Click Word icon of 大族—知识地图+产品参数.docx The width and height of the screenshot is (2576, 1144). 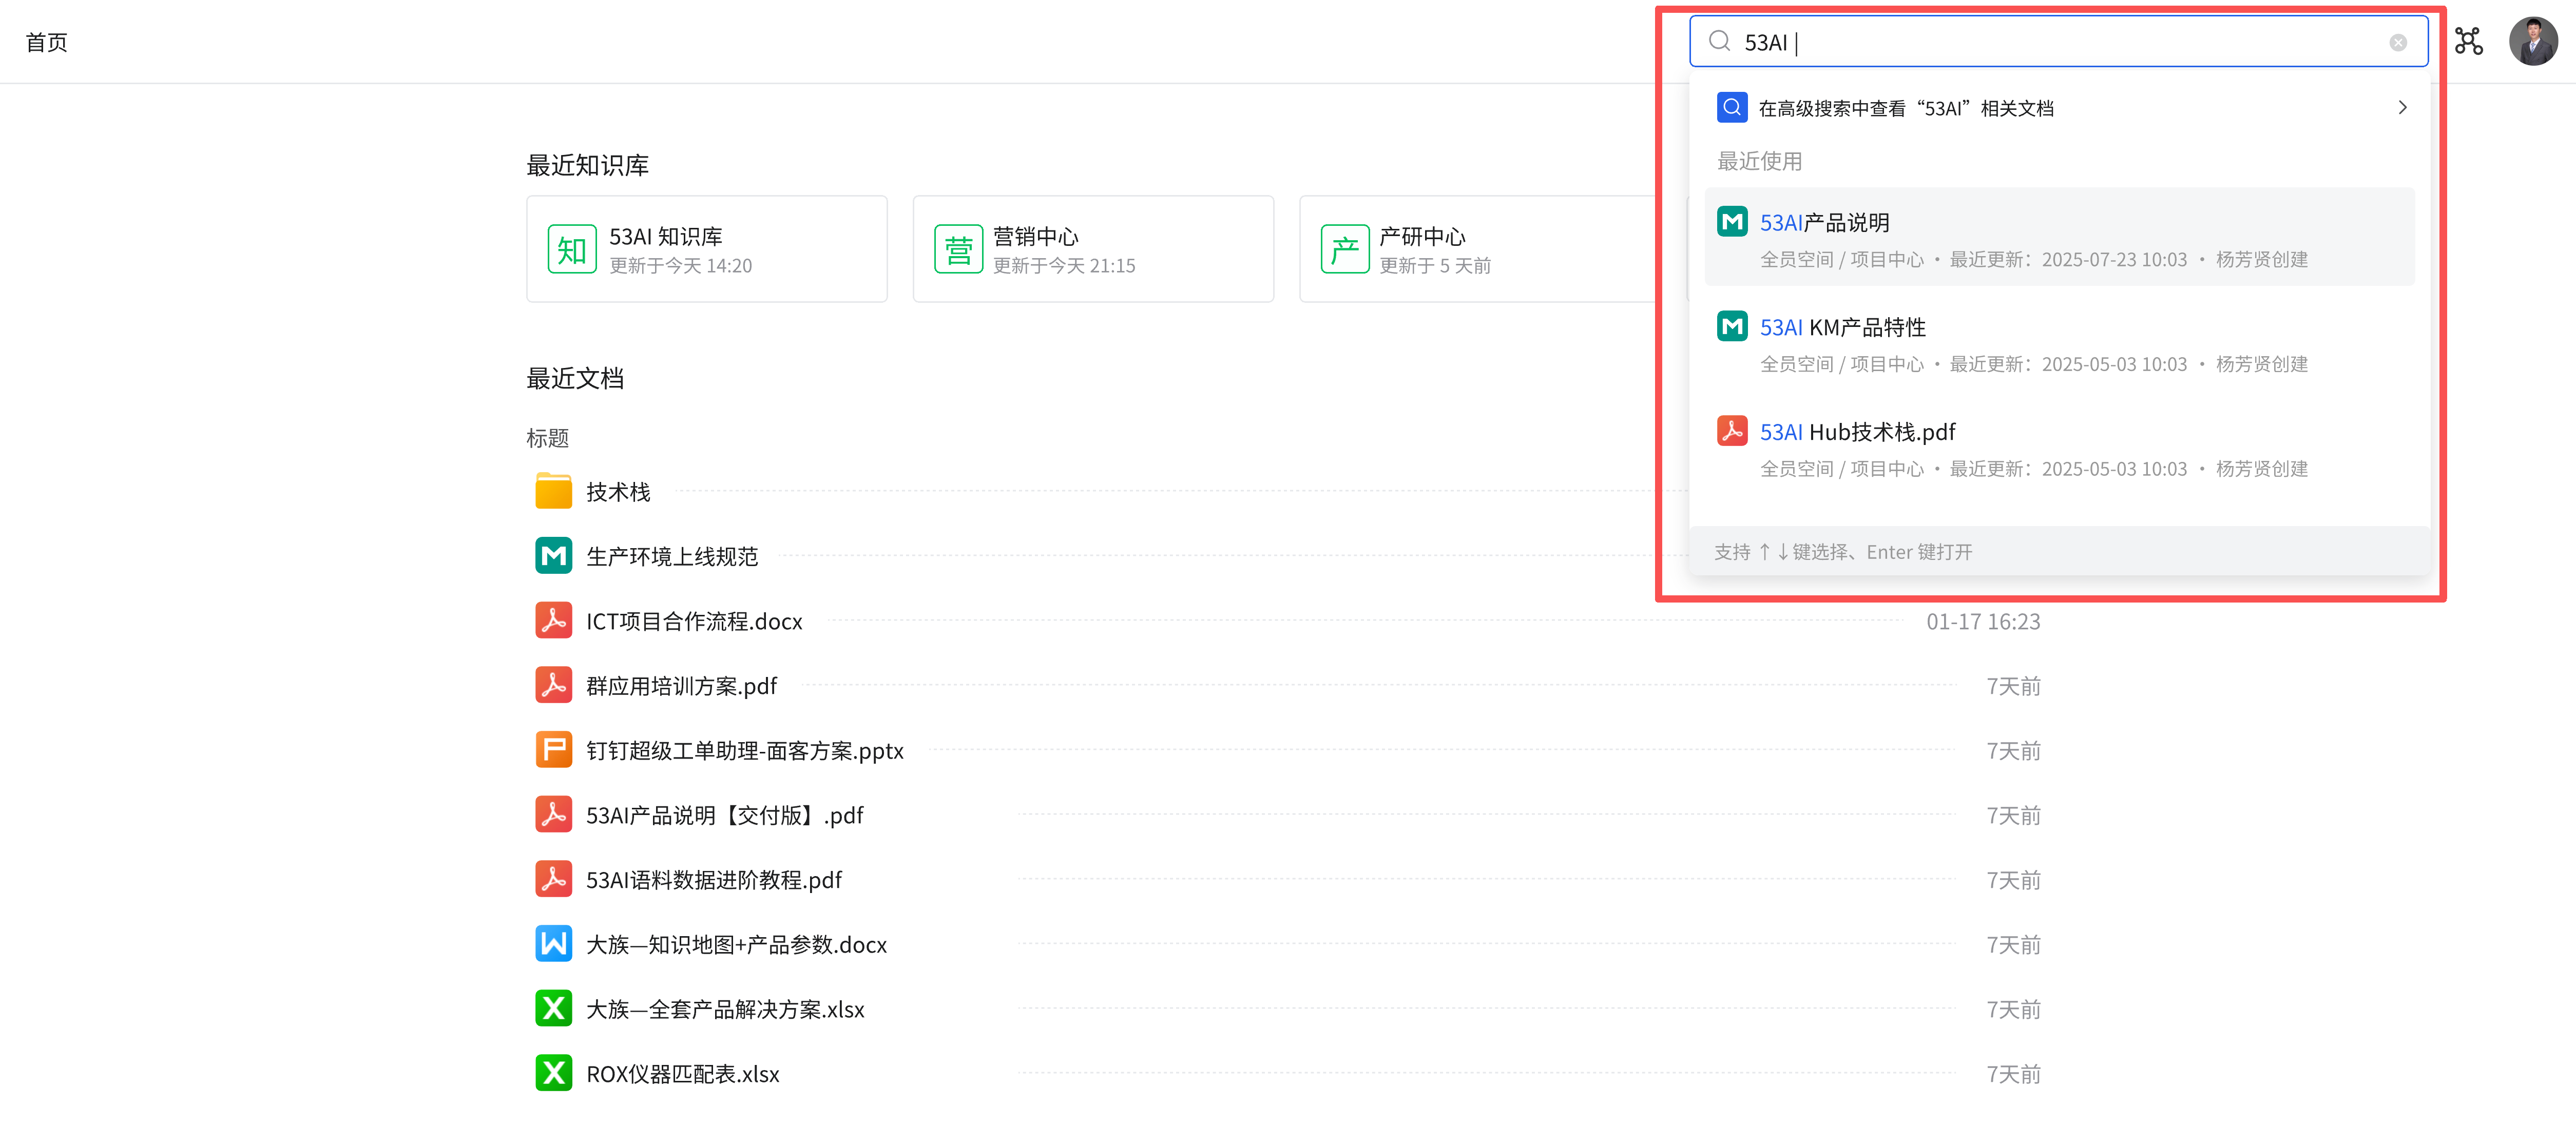[553, 944]
